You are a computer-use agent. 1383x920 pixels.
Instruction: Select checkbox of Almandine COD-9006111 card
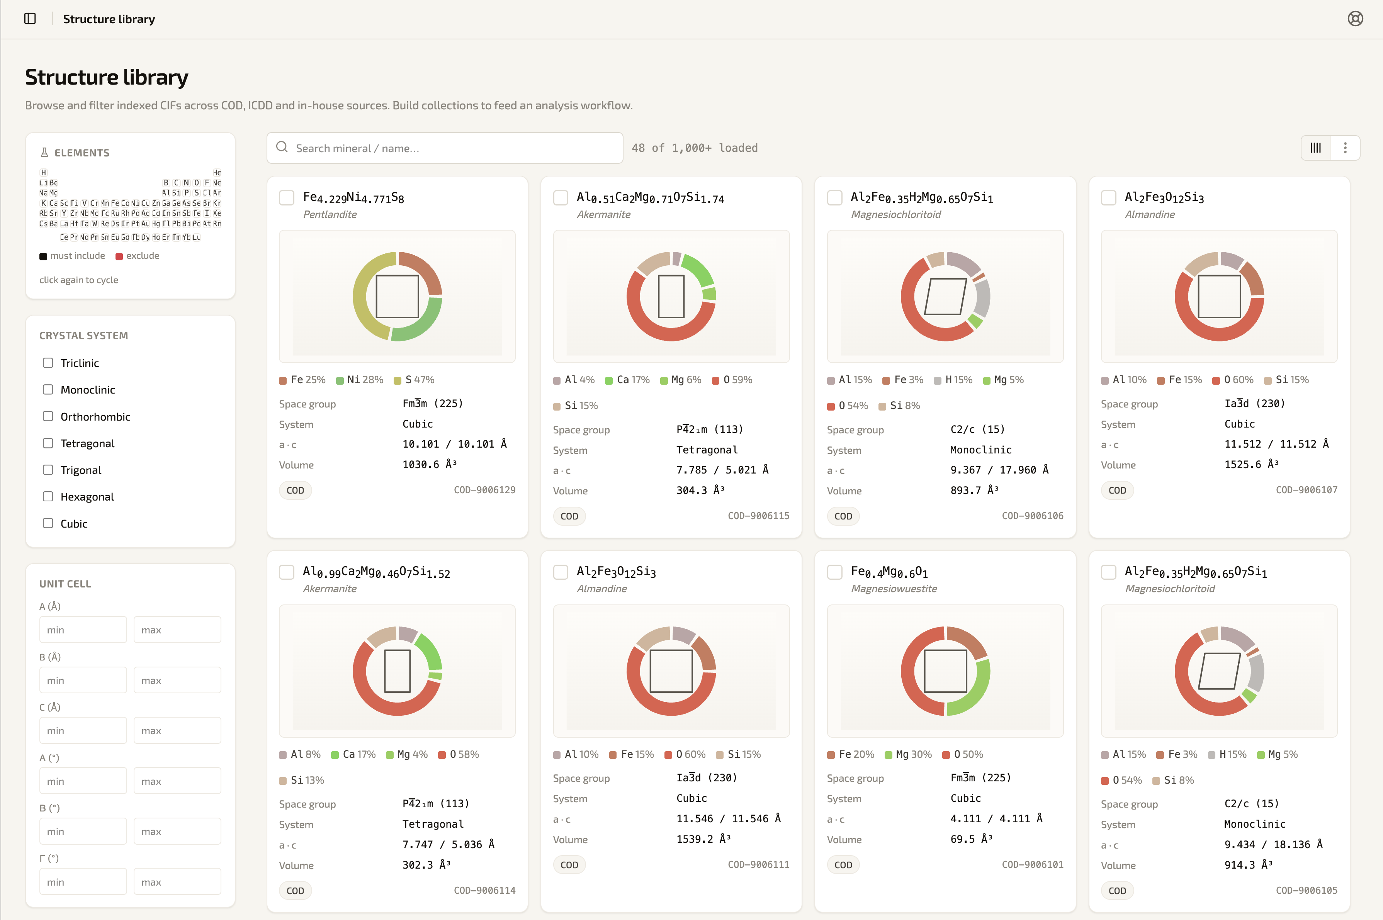pyautogui.click(x=561, y=572)
